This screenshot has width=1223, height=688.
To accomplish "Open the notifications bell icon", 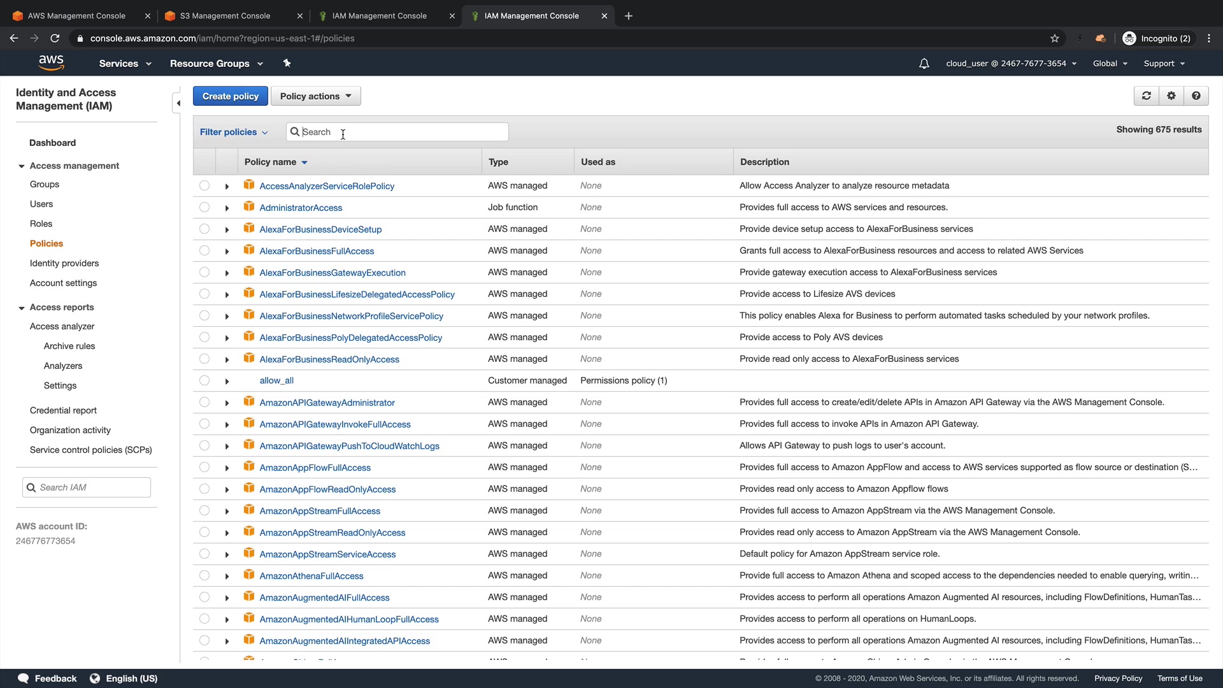I will pos(924,64).
